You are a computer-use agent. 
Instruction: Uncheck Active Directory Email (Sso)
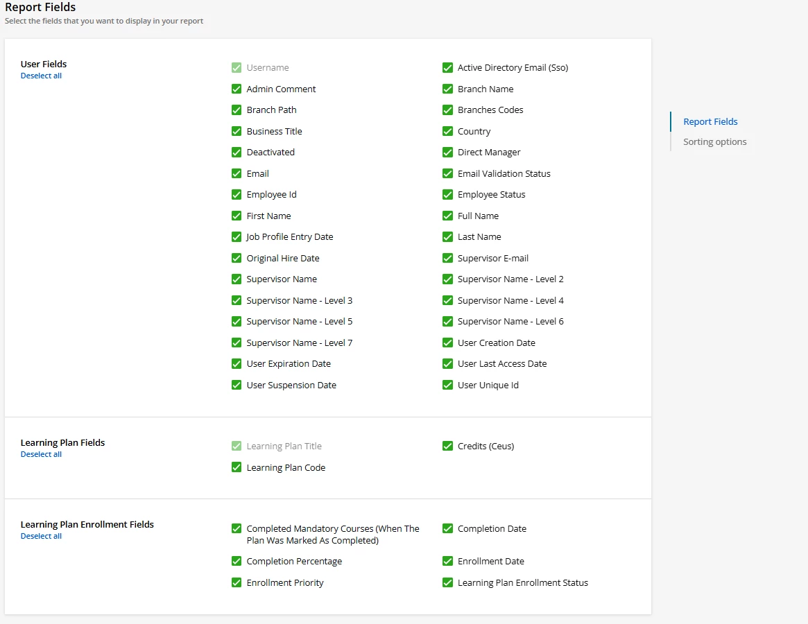pos(447,68)
